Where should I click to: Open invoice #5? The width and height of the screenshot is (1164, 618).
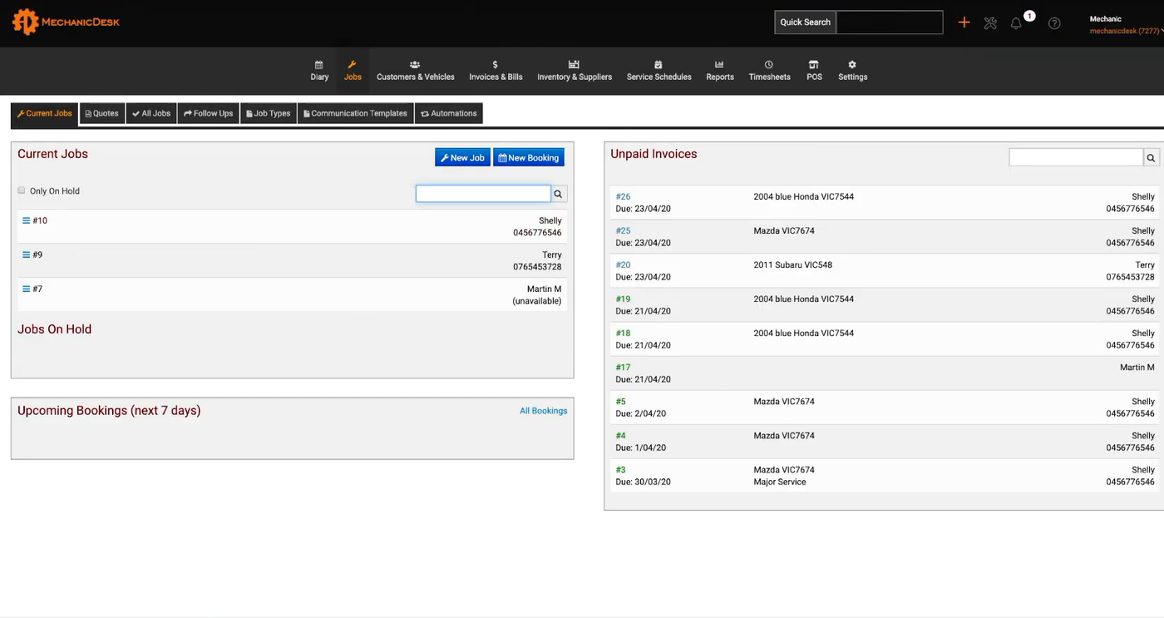coord(620,402)
